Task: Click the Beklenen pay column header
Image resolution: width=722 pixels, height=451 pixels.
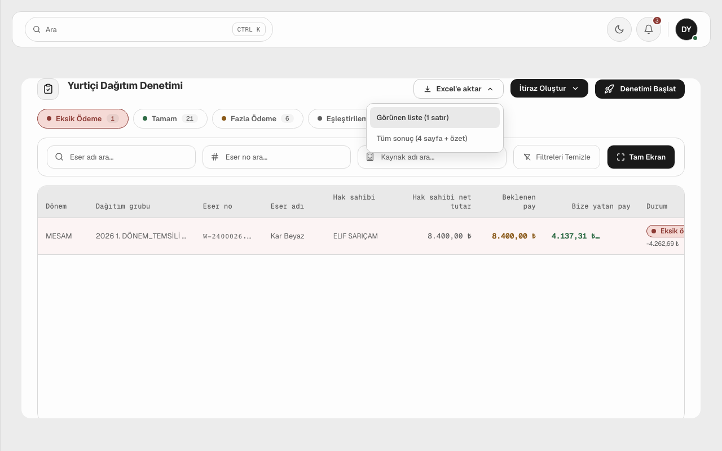Action: click(519, 202)
